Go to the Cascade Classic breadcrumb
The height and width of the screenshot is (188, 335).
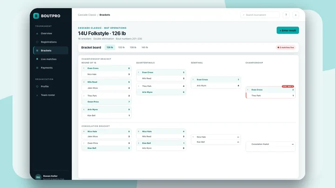point(87,15)
